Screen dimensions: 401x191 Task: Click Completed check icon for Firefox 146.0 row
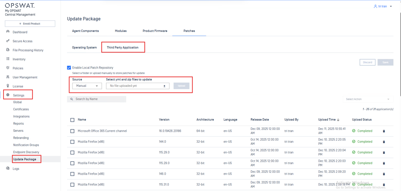click(x=354, y=174)
